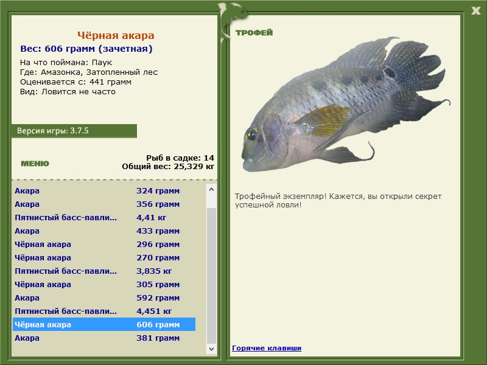Select Акара 592 грамм row
This screenshot has height=365, width=487.
104,297
